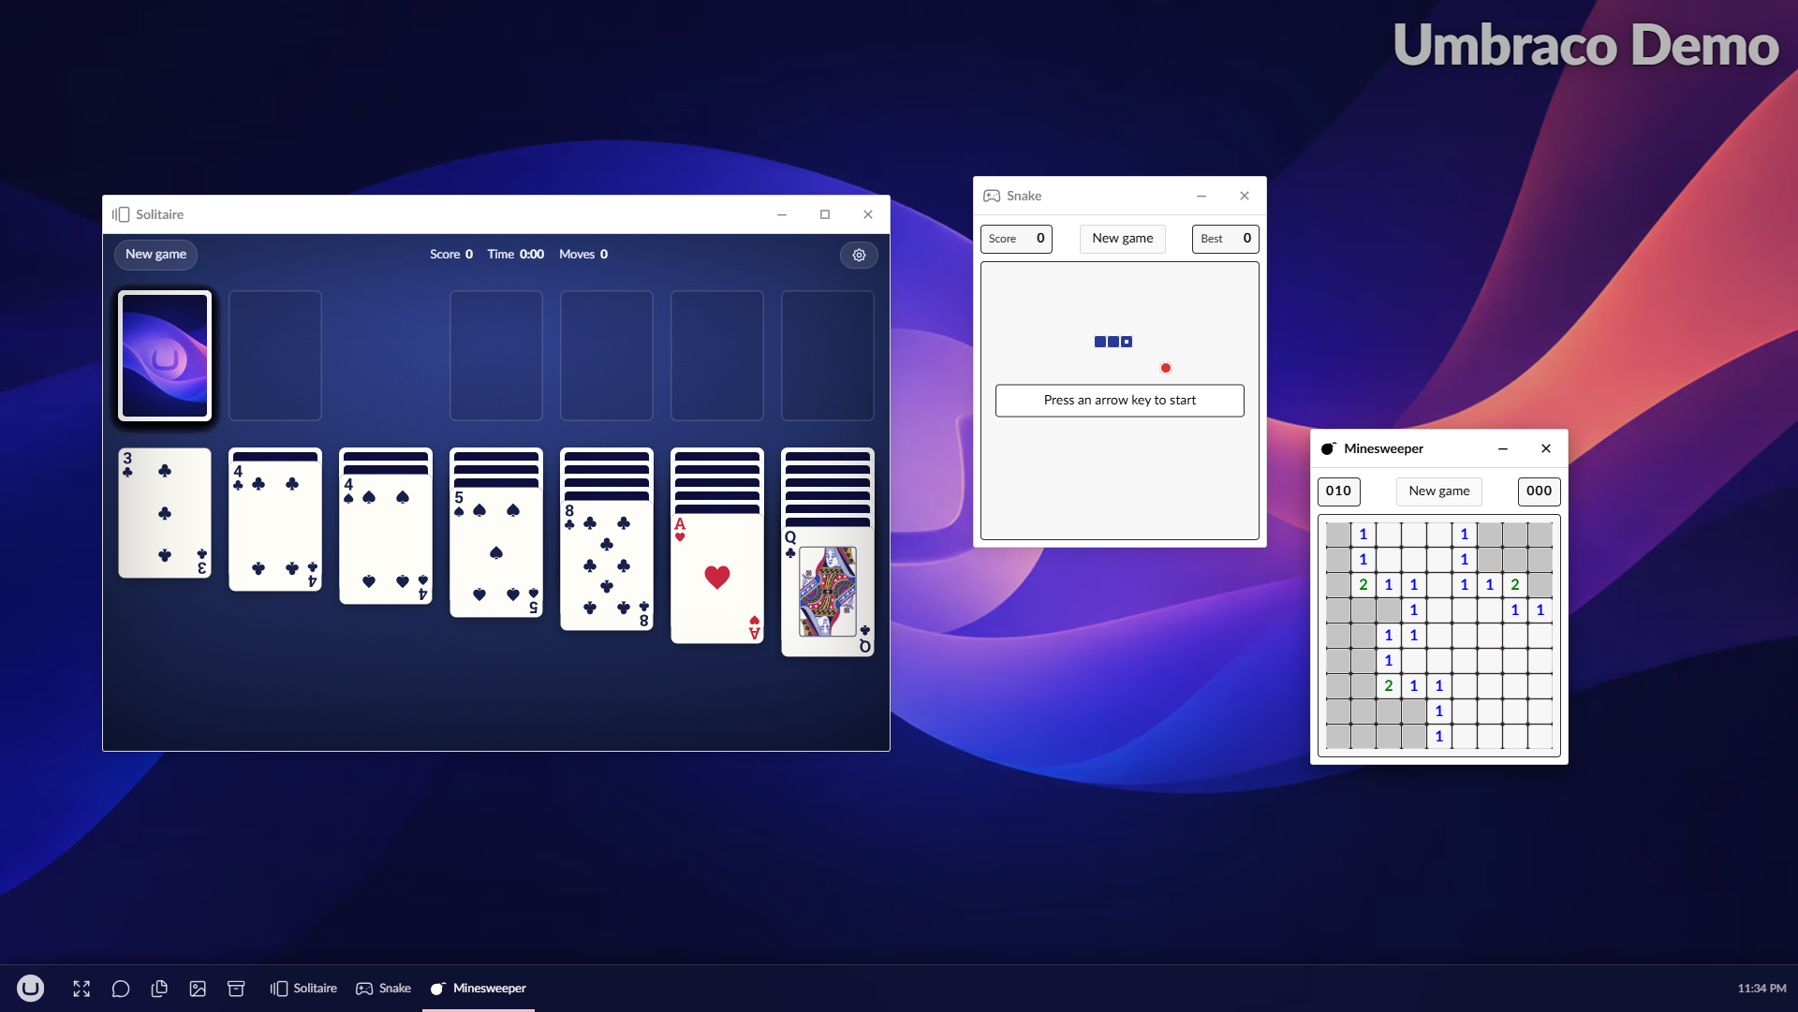Screen dimensions: 1798x1012
Task: Click the Solitaire Moves counter
Action: coord(583,255)
